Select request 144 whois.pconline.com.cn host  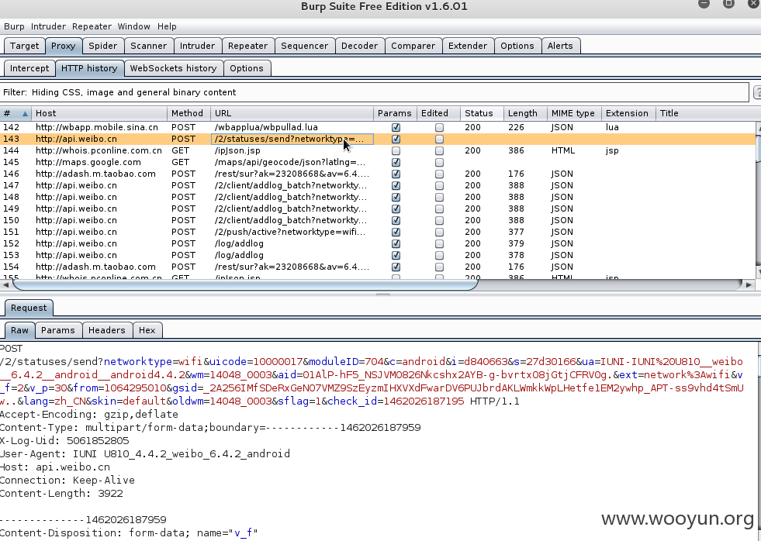pyautogui.click(x=99, y=151)
